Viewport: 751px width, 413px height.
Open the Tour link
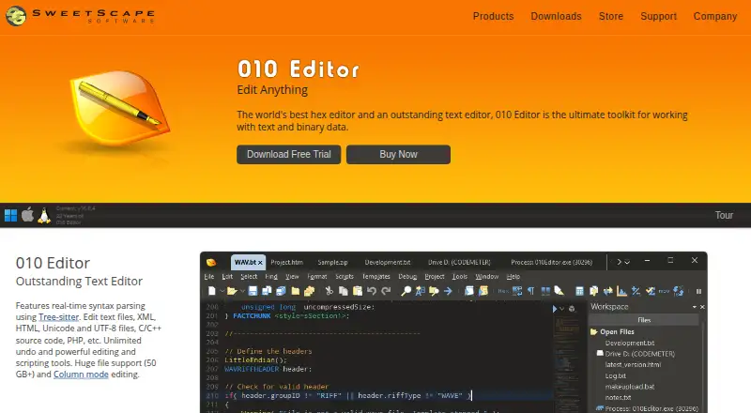[724, 215]
